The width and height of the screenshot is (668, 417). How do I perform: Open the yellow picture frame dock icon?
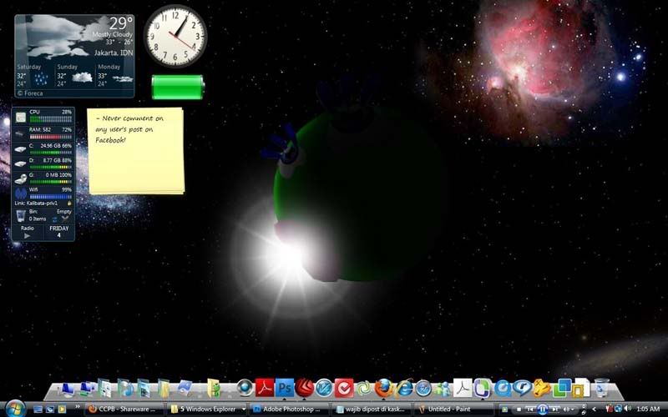pos(580,388)
